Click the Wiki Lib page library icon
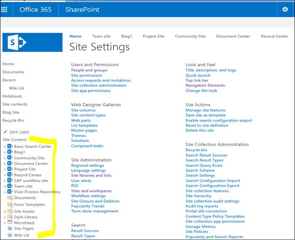Viewport: 295px width, 240px height. tap(10, 235)
